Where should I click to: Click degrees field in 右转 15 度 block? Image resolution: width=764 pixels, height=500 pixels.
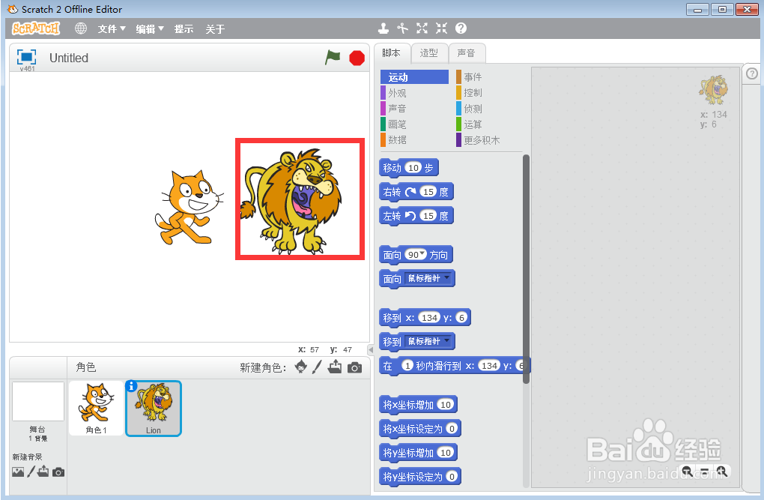pos(428,192)
